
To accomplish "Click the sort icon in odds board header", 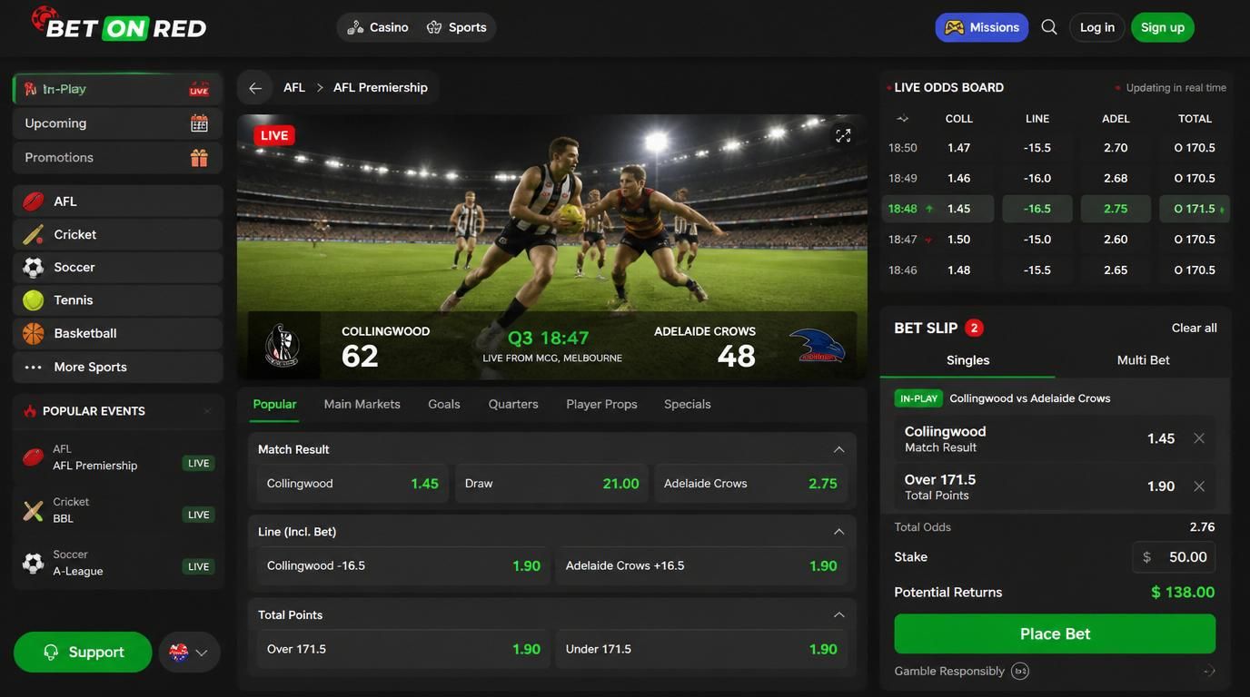I will [902, 119].
